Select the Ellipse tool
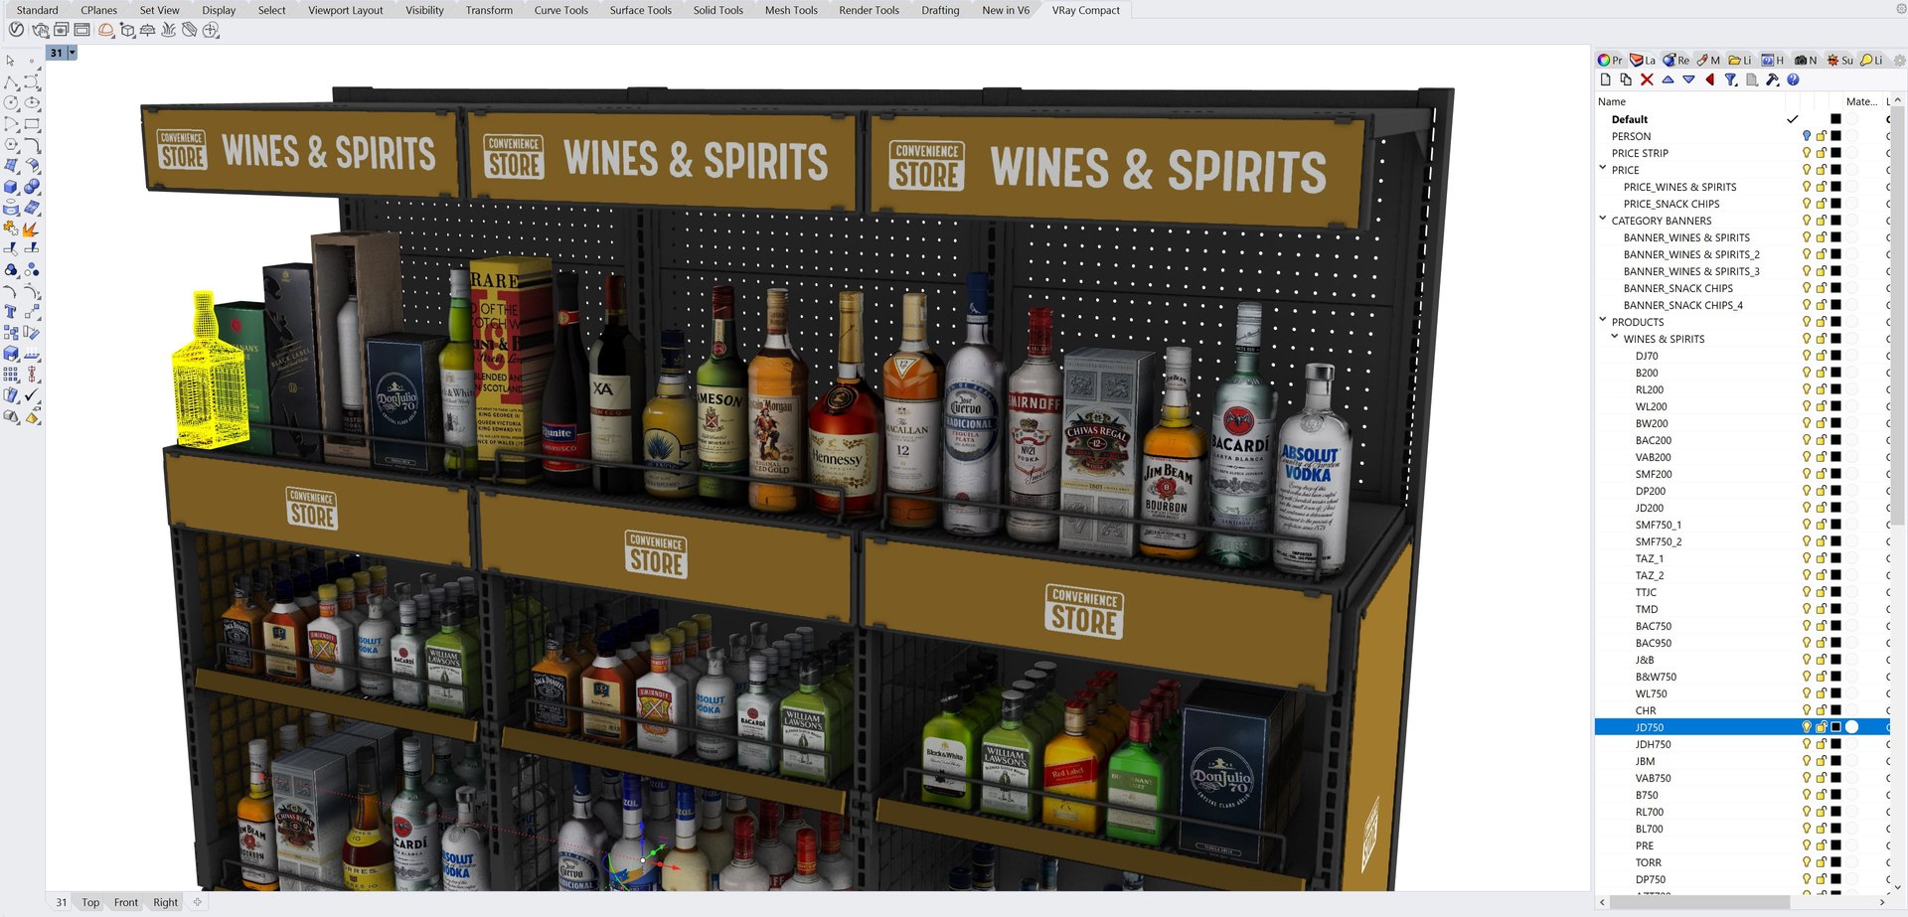This screenshot has height=917, width=1908. 32,103
